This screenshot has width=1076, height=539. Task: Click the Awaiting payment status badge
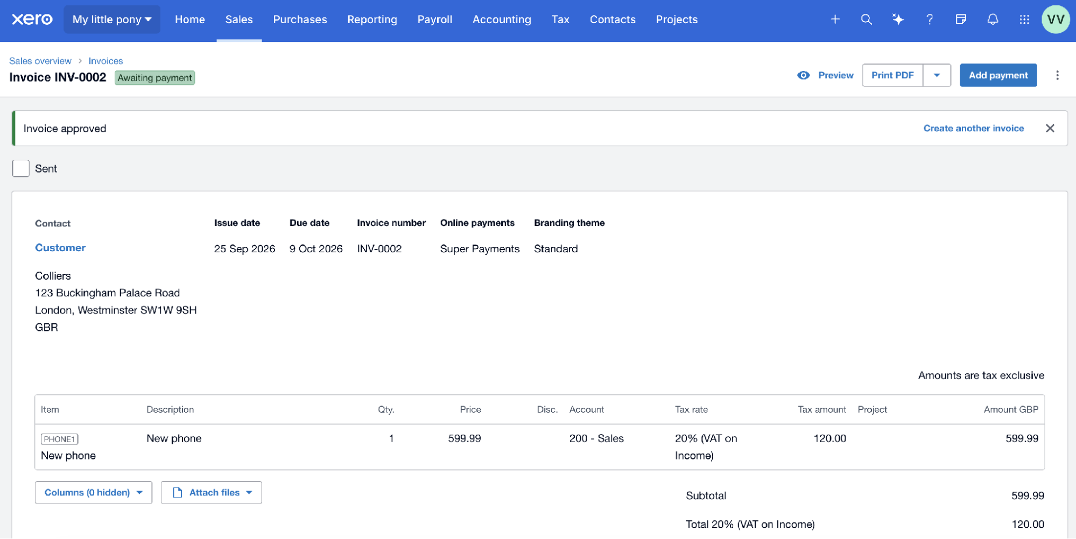[154, 78]
